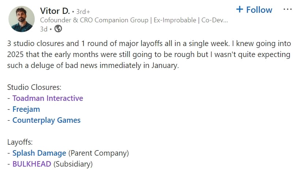The width and height of the screenshot is (299, 175).
Task: Click the 3d post timestamp
Action: tap(44, 28)
